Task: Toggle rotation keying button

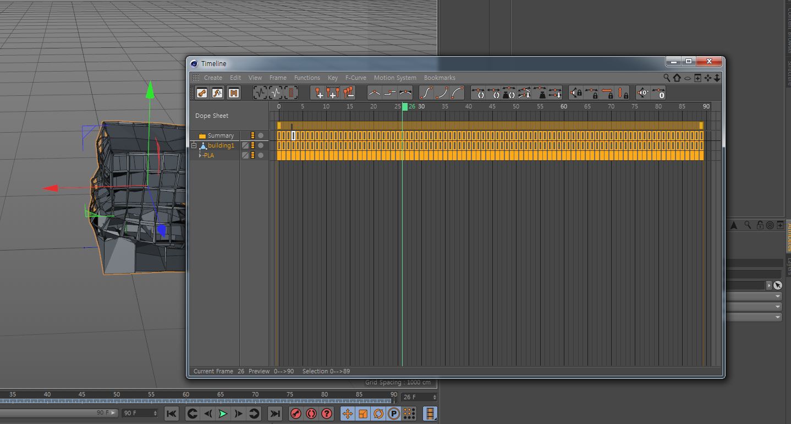Action: pyautogui.click(x=378, y=414)
